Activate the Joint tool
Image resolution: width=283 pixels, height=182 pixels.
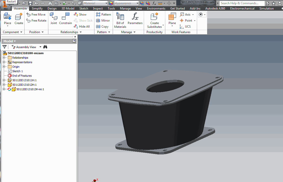(54, 19)
